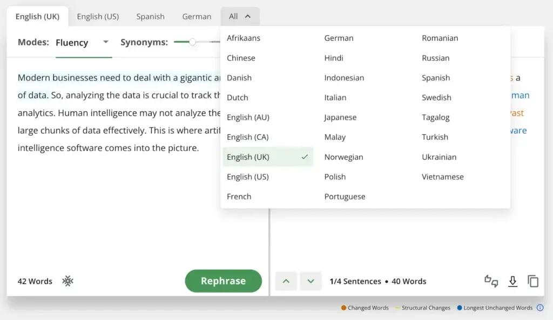Copy the paraphrased output text
This screenshot has height=320, width=553.
pyautogui.click(x=533, y=281)
